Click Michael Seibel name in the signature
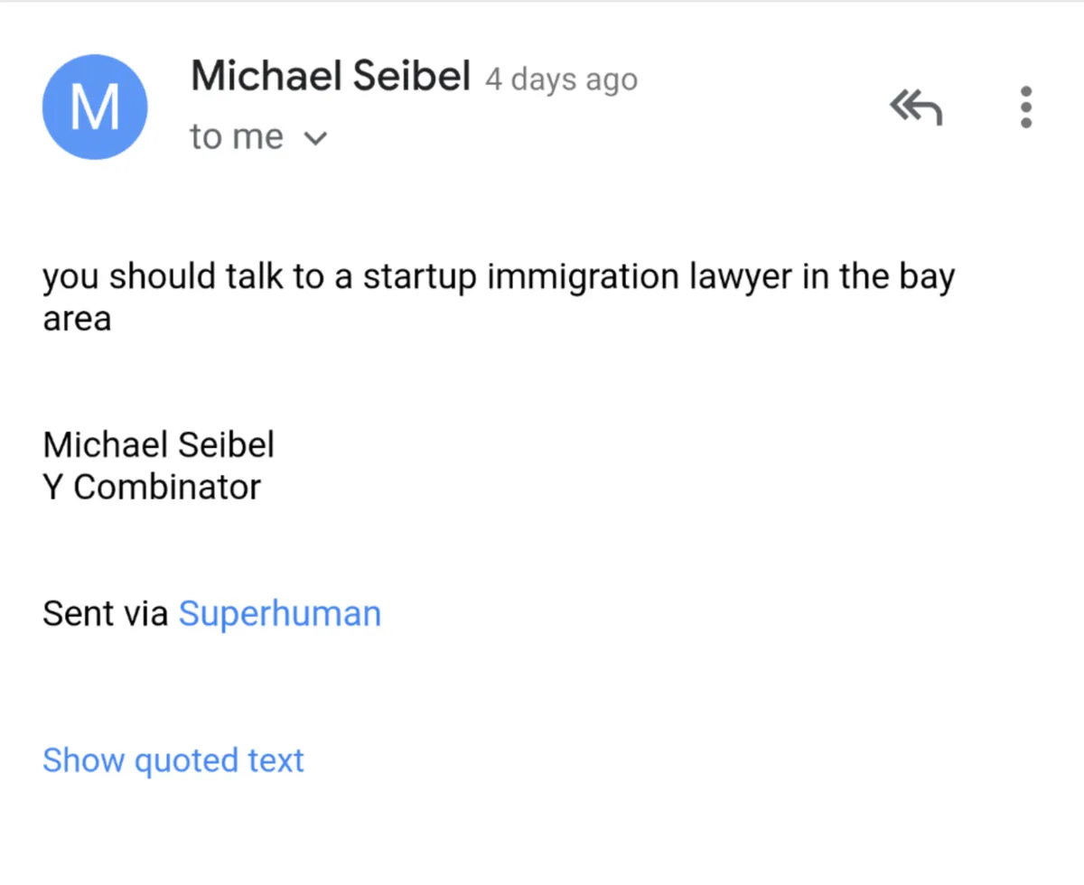The image size is (1084, 885). coord(159,444)
